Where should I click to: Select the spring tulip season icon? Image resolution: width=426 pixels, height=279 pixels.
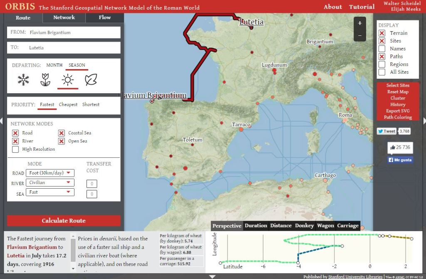(x=45, y=80)
